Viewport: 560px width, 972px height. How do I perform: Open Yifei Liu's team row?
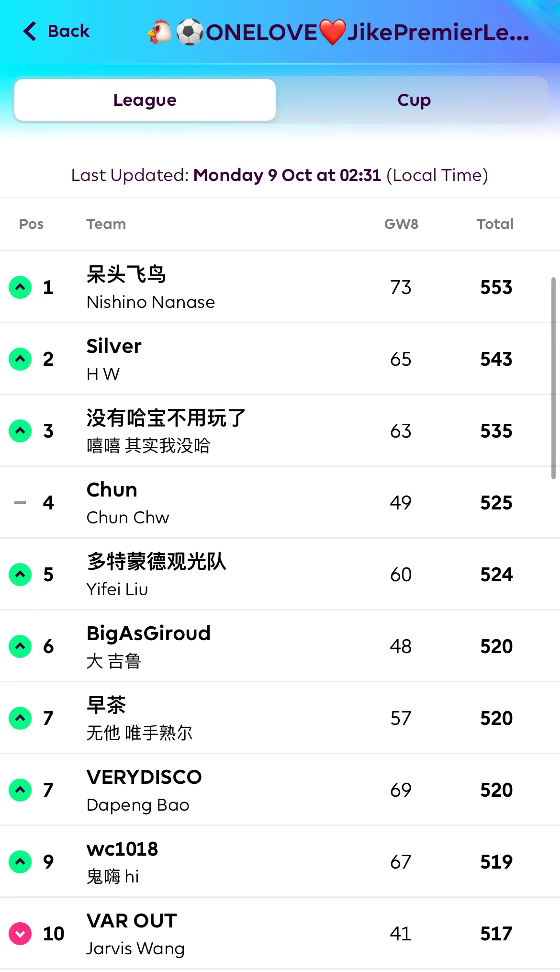coord(156,575)
